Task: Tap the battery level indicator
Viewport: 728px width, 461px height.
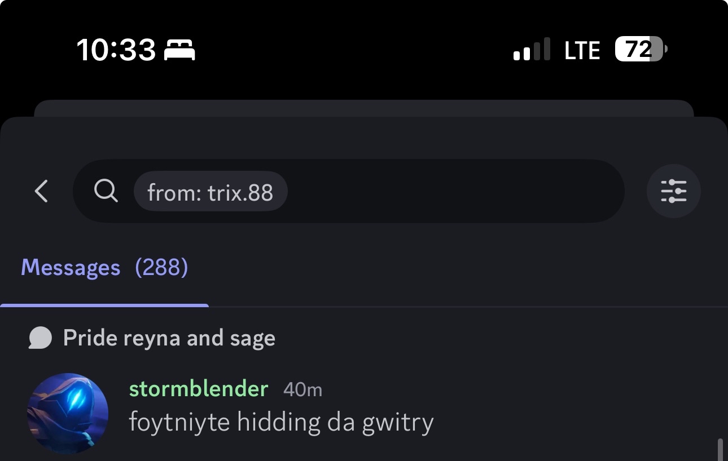Action: [641, 50]
